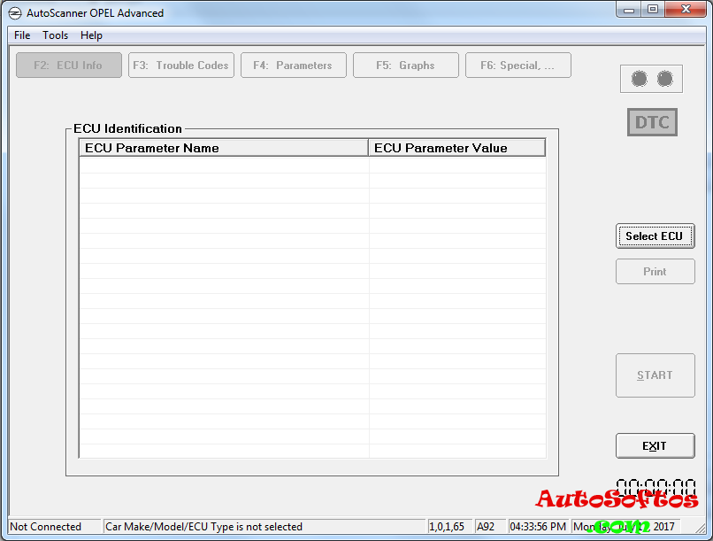Click the EXIT button
Image resolution: width=713 pixels, height=541 pixels.
[655, 446]
